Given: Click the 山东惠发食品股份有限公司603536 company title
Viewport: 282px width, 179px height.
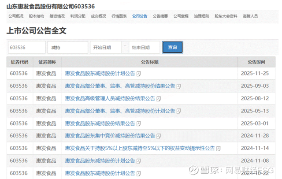Looking at the screenshot, I should (51, 7).
